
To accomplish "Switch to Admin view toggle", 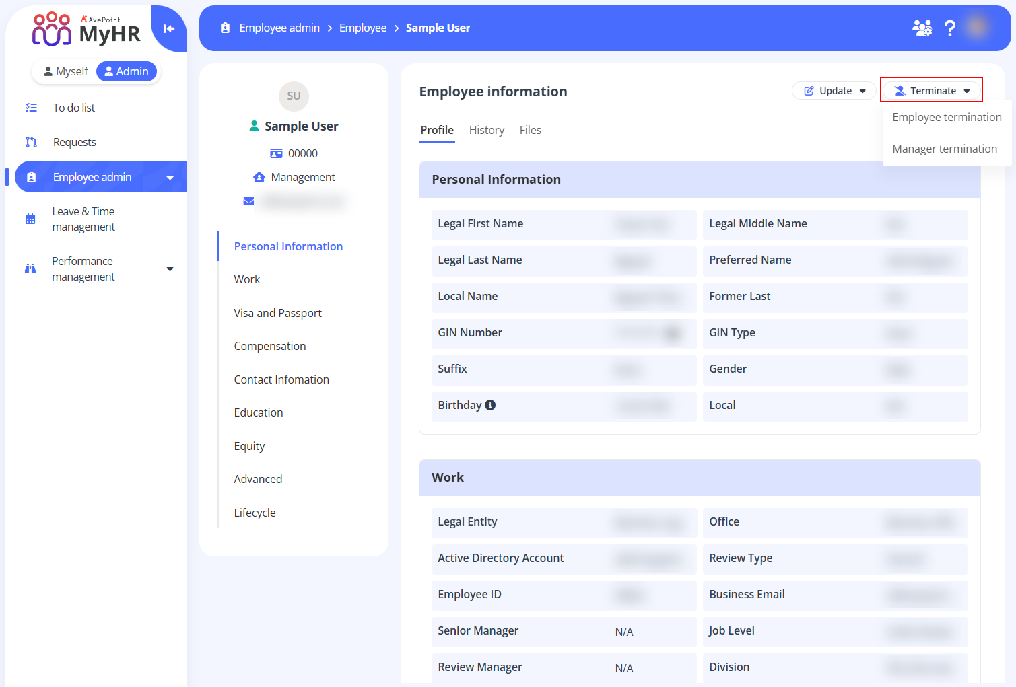I will point(127,71).
